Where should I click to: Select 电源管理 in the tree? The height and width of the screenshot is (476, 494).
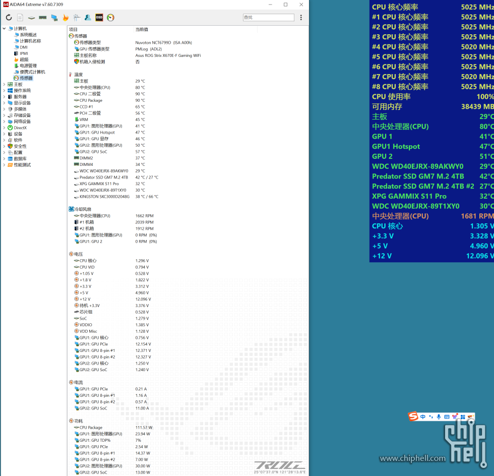pos(28,66)
